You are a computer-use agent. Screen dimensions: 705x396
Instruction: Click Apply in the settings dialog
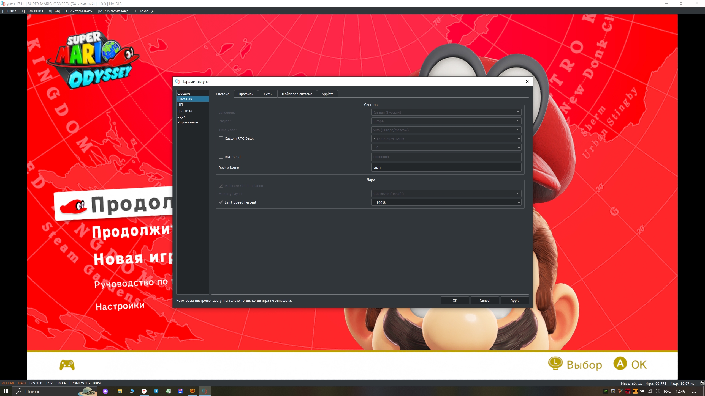tap(515, 300)
